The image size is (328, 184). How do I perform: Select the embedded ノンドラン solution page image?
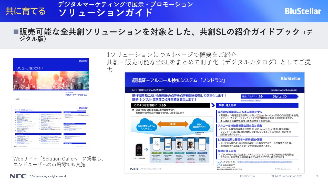215,122
